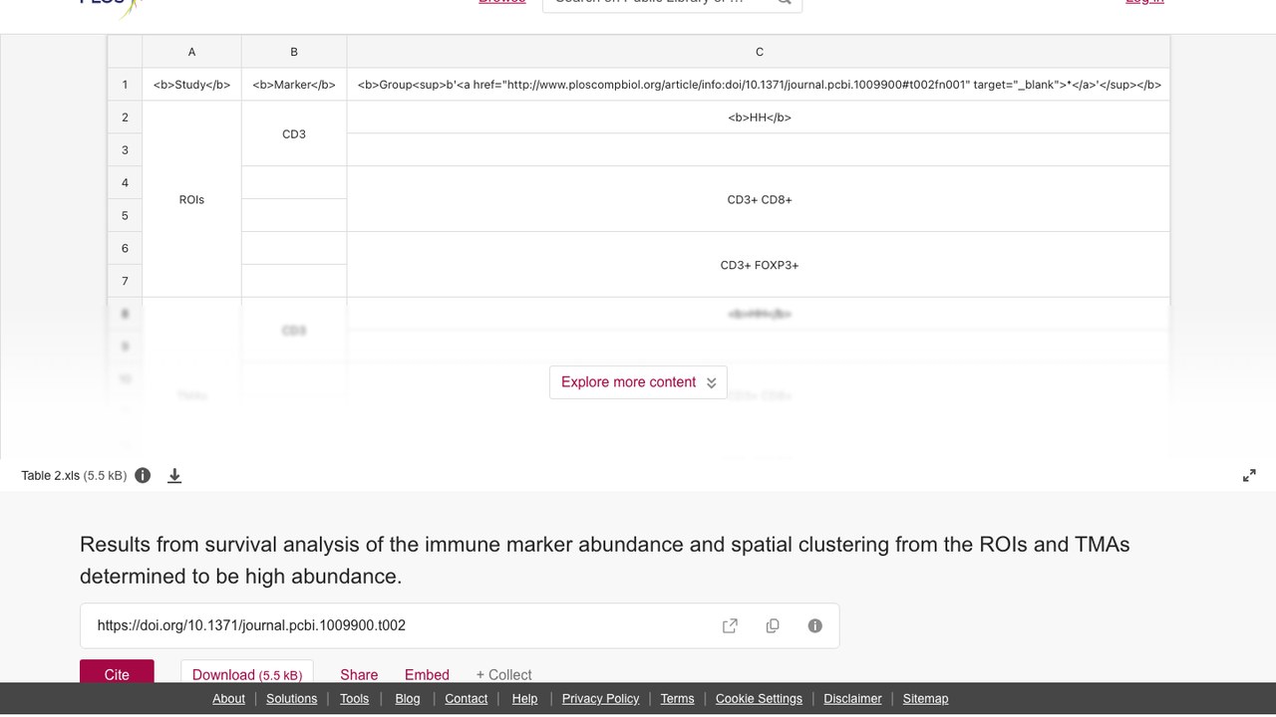The width and height of the screenshot is (1276, 717).
Task: Enter fullscreen with the expand arrows icon
Action: 1249,476
